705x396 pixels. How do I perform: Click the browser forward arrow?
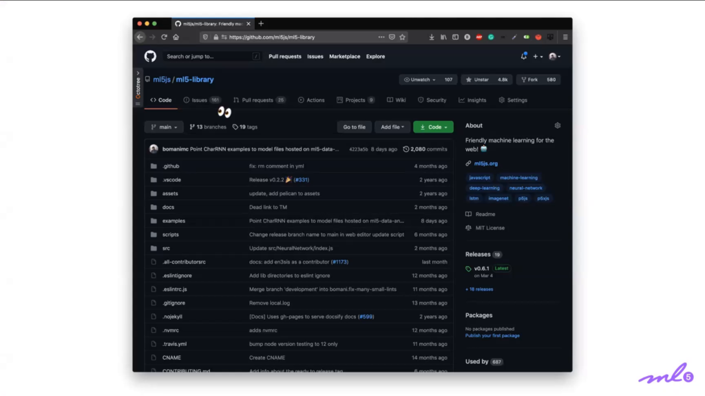pos(152,37)
